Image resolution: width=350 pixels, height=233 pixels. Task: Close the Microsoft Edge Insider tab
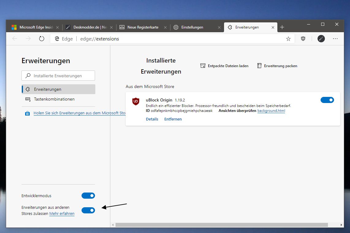click(x=57, y=27)
